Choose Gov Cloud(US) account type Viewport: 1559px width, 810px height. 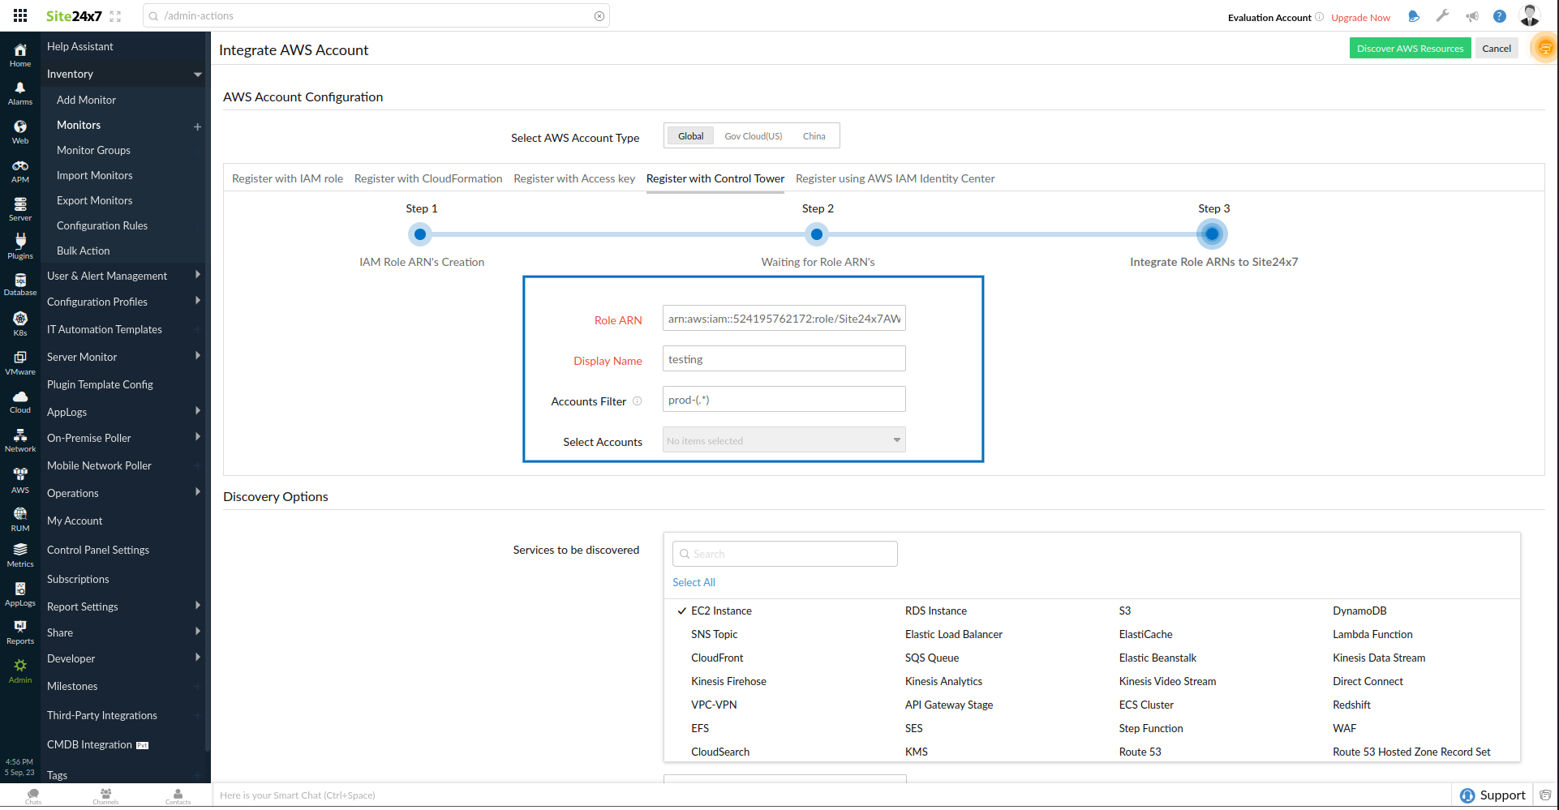pyautogui.click(x=754, y=136)
